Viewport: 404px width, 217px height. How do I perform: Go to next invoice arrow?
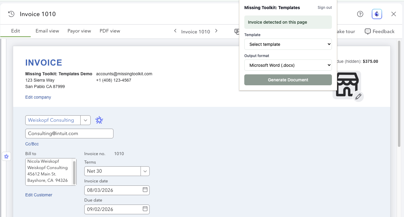pyautogui.click(x=216, y=31)
